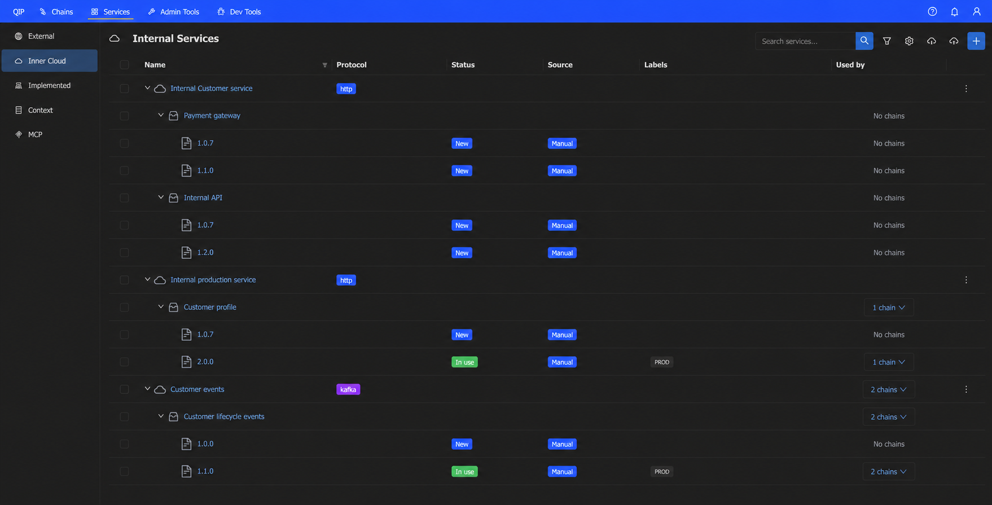Click the blue plus add button
The image size is (992, 505).
tap(976, 41)
